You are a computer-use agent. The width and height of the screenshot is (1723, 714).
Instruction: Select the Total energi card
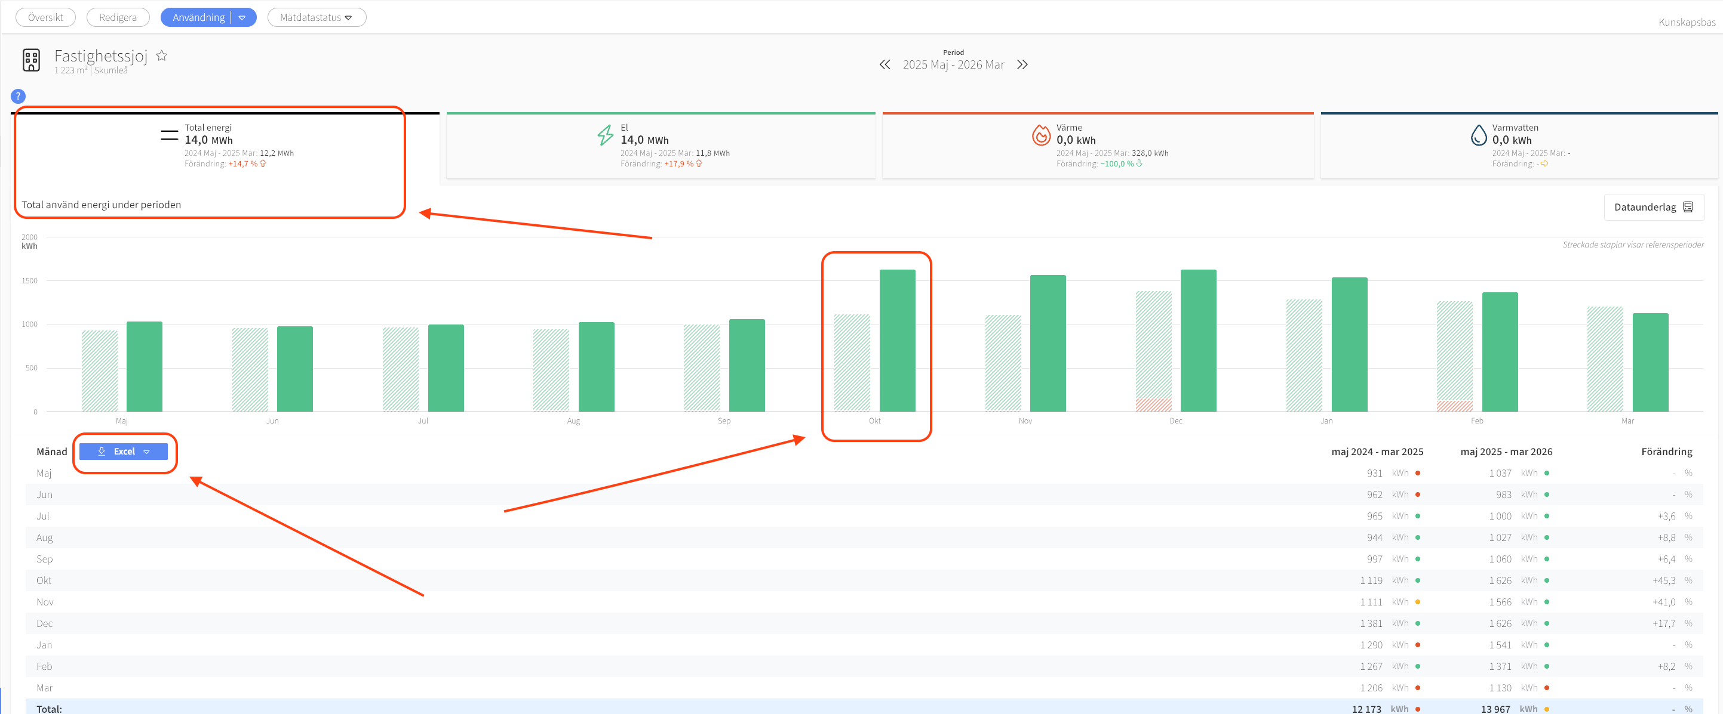[225, 146]
